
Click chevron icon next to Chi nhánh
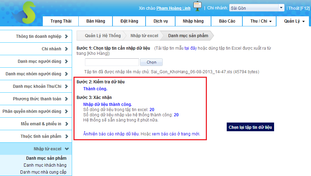click(67, 49)
